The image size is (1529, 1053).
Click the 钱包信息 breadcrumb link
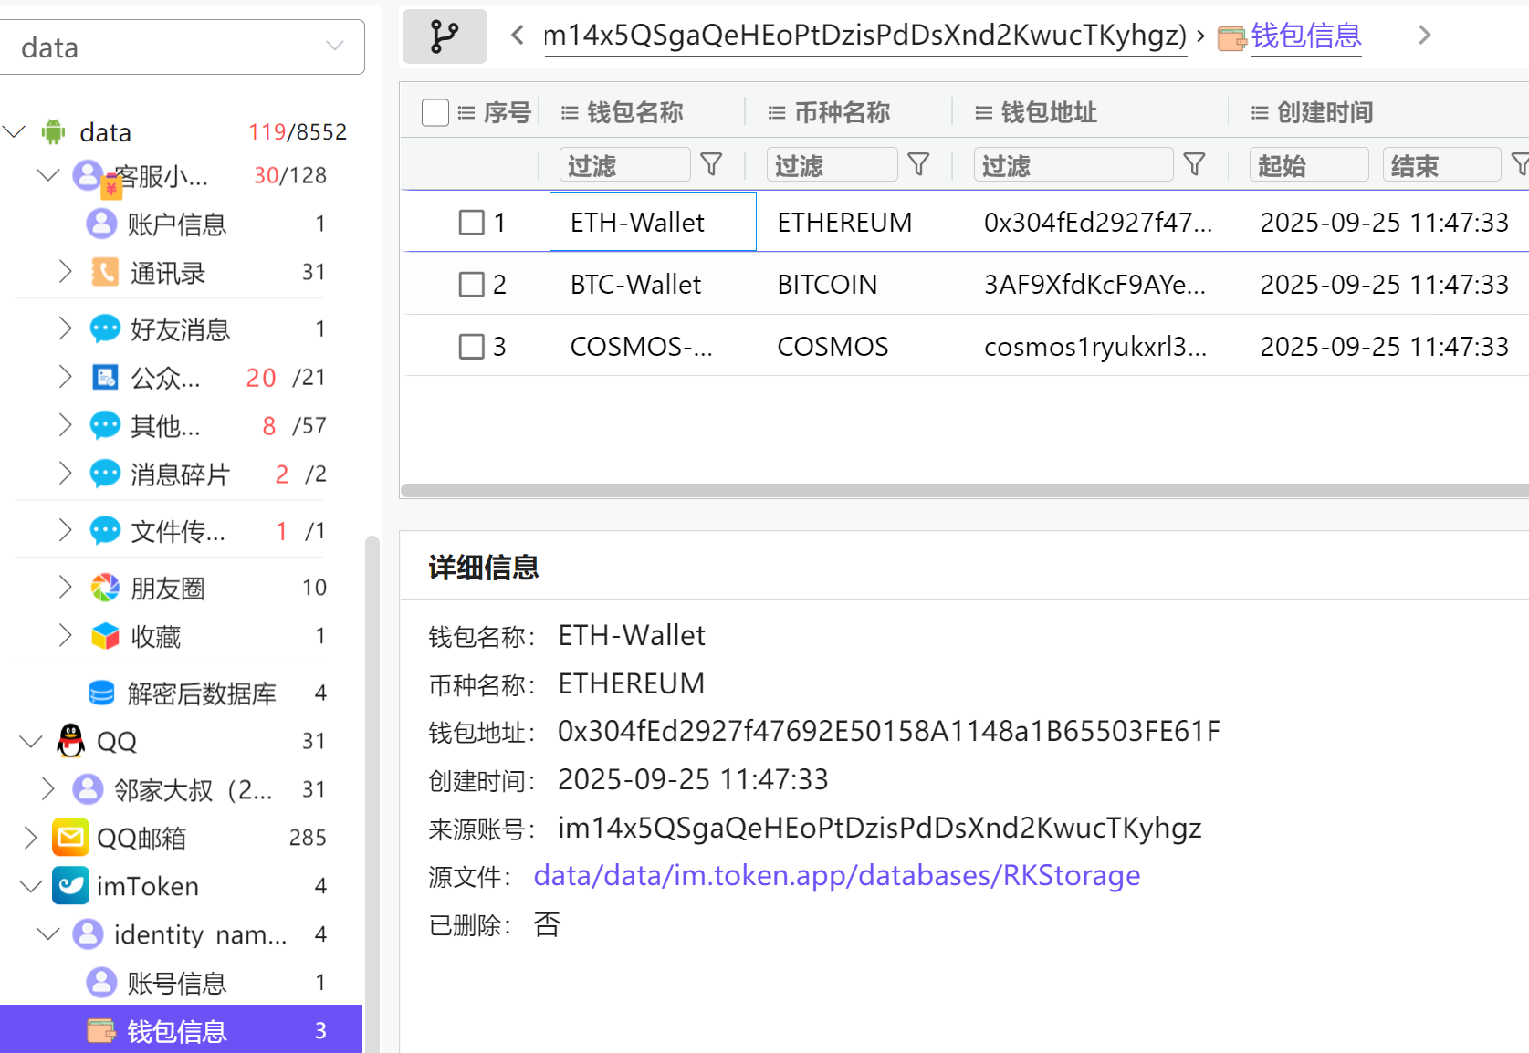pyautogui.click(x=1305, y=36)
